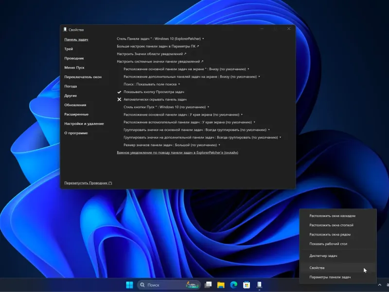Select Панель задач sidebar tab
Viewport: 389px width, 292px height.
[76, 39]
